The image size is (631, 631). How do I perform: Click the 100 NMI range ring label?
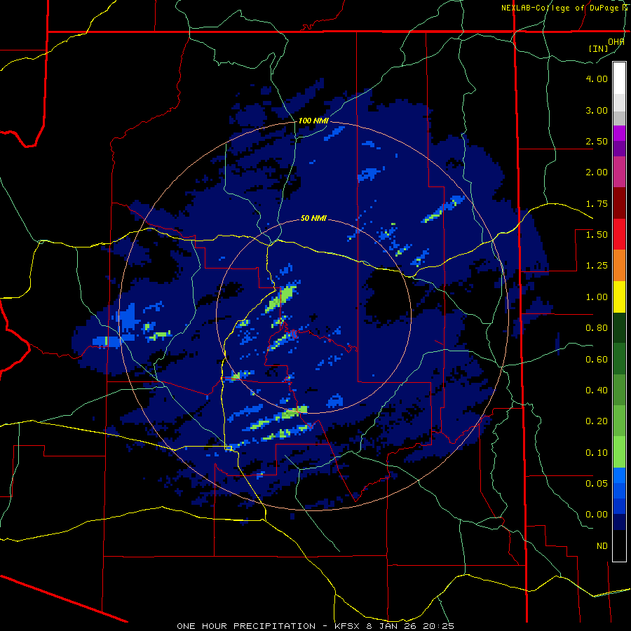click(x=313, y=121)
